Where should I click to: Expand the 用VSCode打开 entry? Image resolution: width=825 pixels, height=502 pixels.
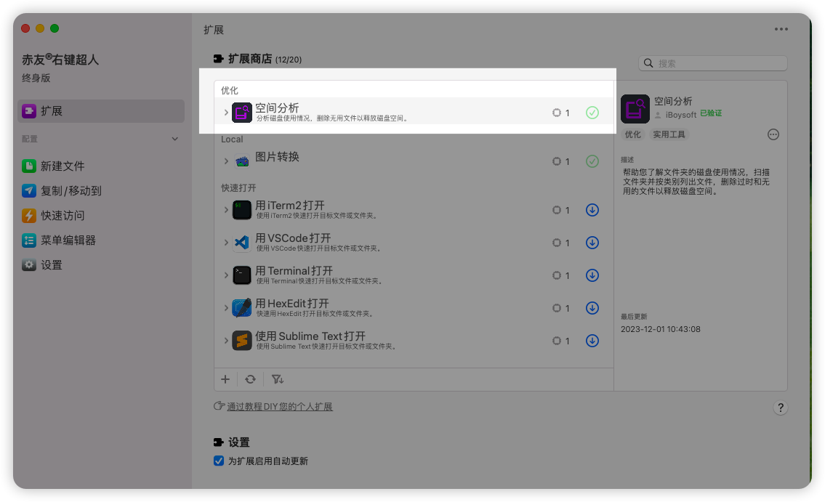(x=225, y=243)
